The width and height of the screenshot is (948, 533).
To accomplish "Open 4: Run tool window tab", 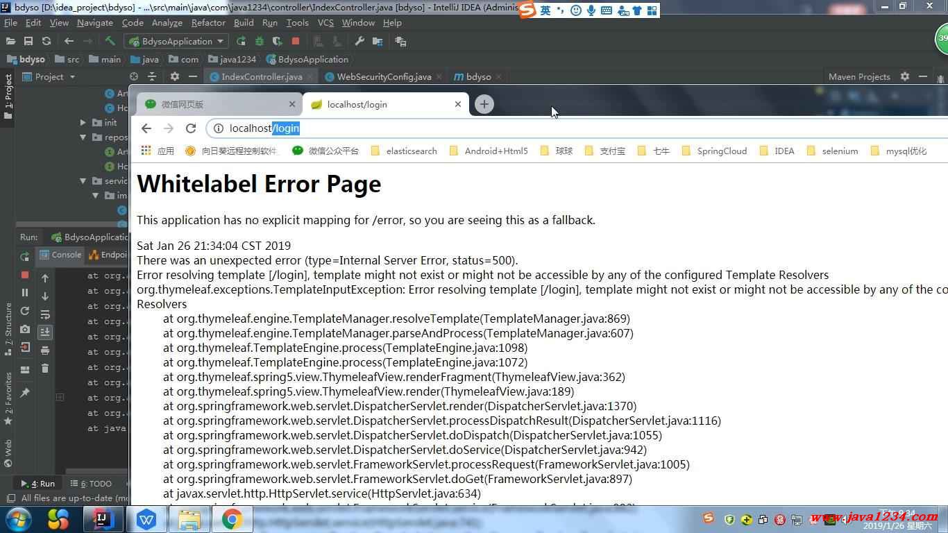I will [x=37, y=484].
